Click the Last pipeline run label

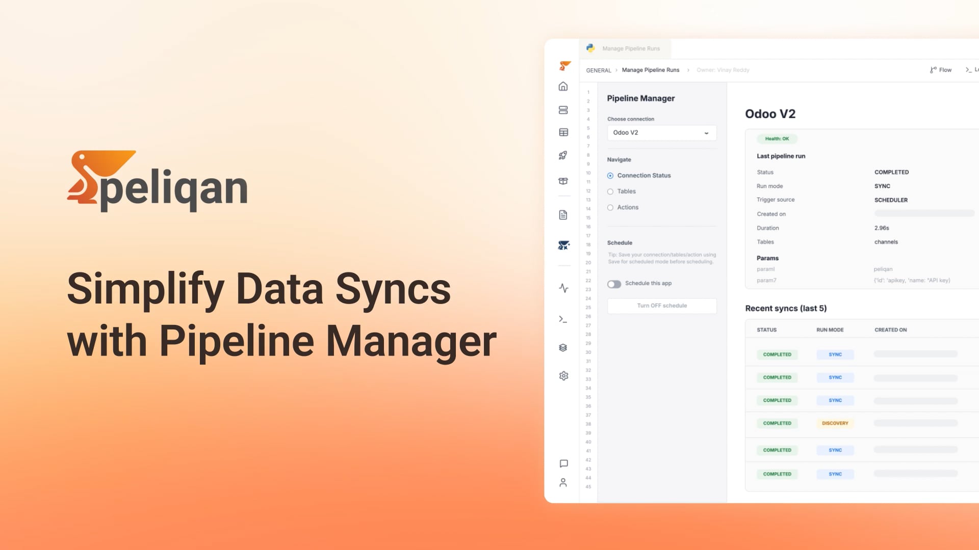[x=781, y=156]
